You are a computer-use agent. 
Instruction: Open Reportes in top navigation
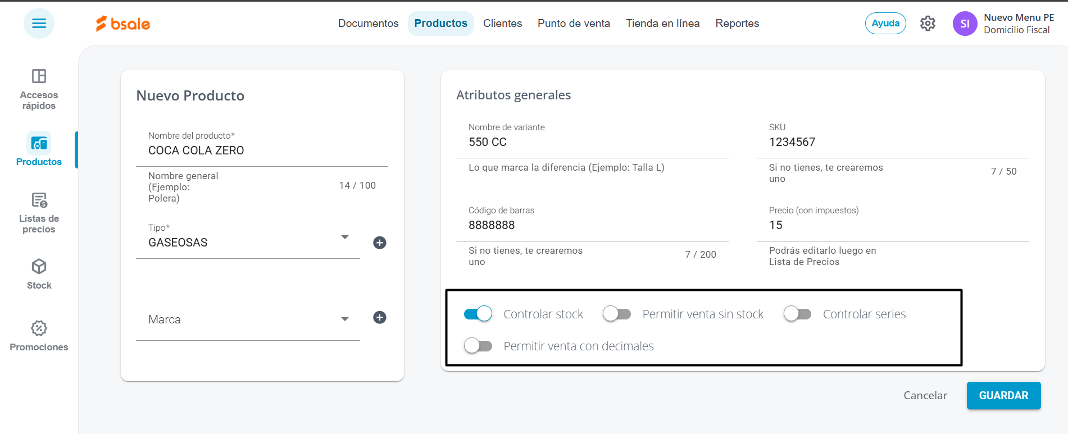(x=737, y=24)
